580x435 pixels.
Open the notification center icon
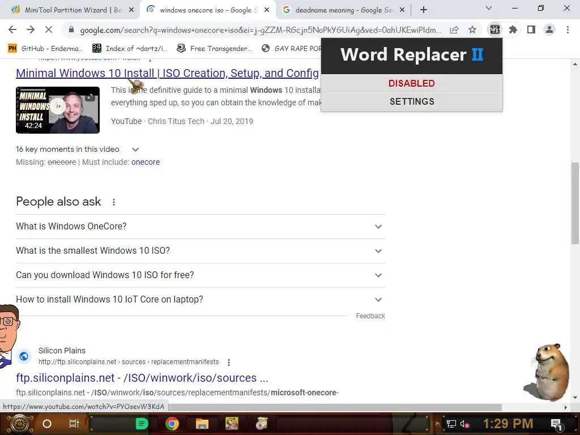tap(557, 424)
